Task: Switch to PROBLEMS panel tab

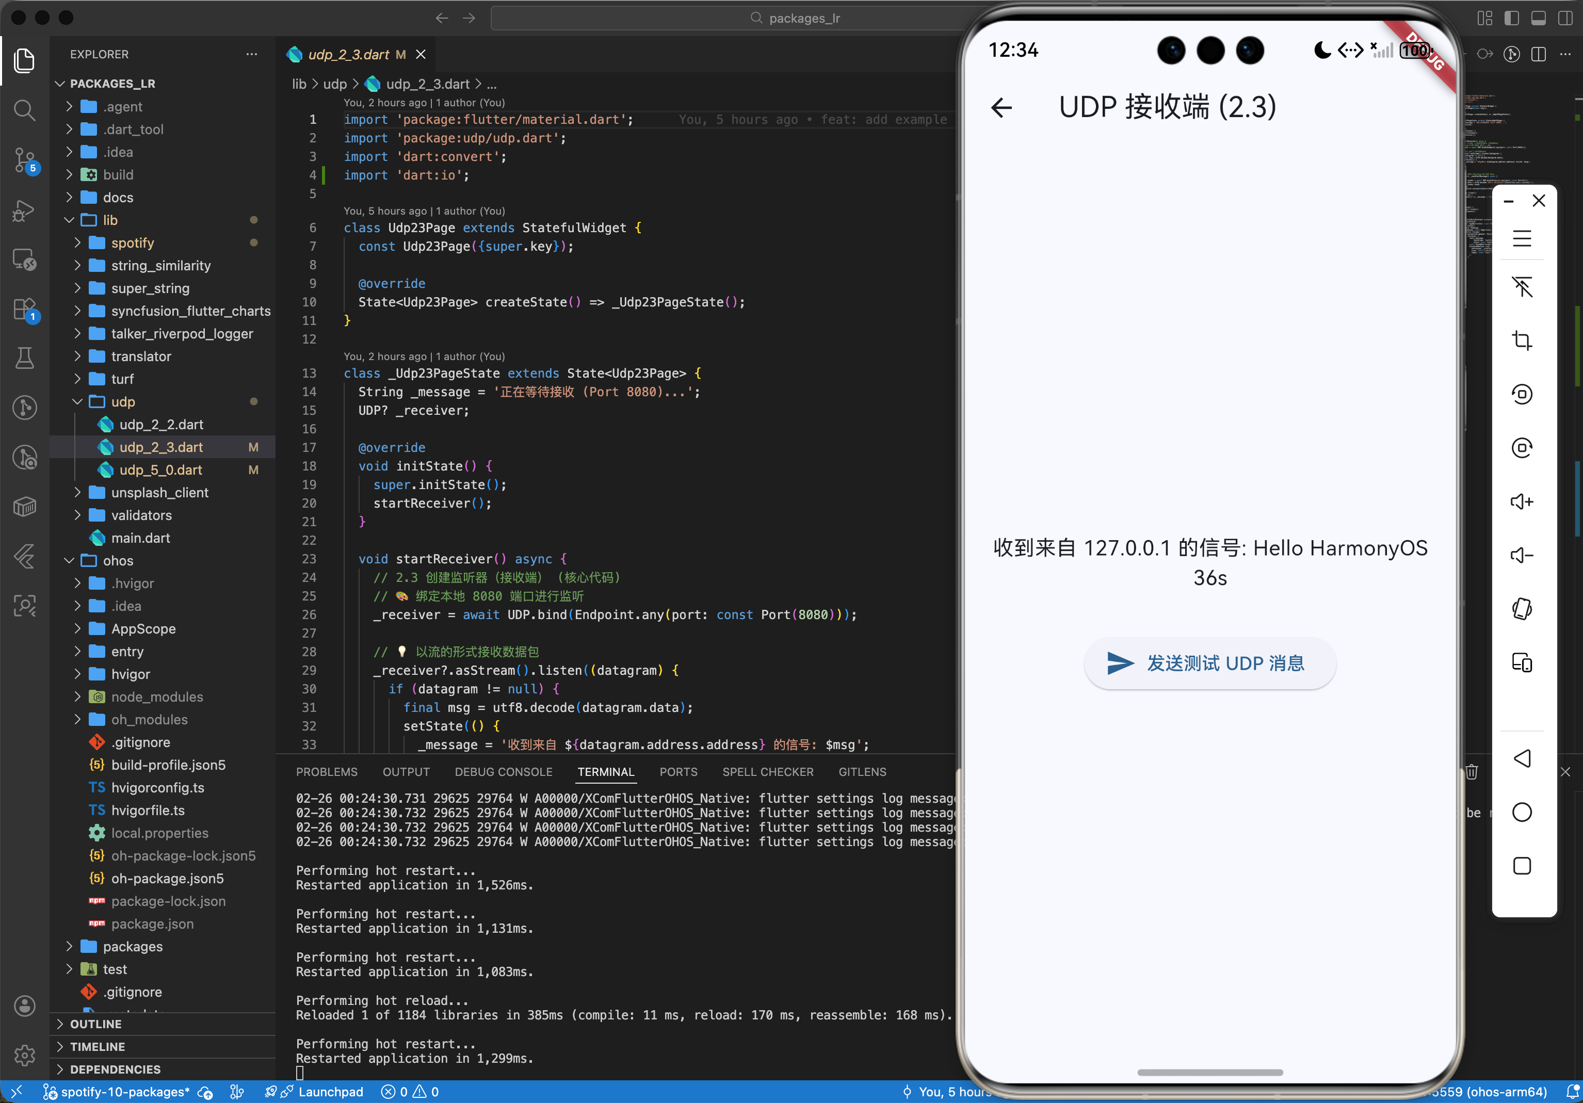Action: (x=327, y=771)
